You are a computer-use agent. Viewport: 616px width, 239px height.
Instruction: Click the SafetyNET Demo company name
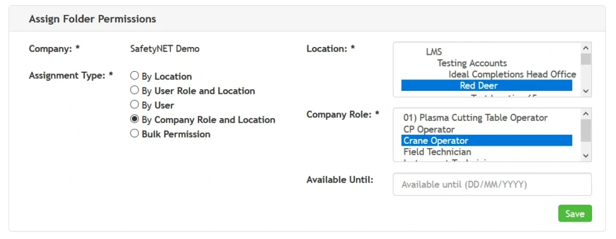click(165, 49)
